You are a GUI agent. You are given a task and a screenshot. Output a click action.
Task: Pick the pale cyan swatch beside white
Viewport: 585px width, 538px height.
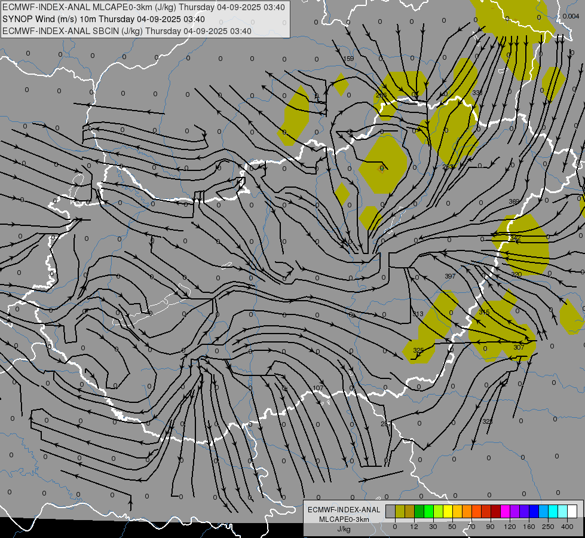coord(563,511)
